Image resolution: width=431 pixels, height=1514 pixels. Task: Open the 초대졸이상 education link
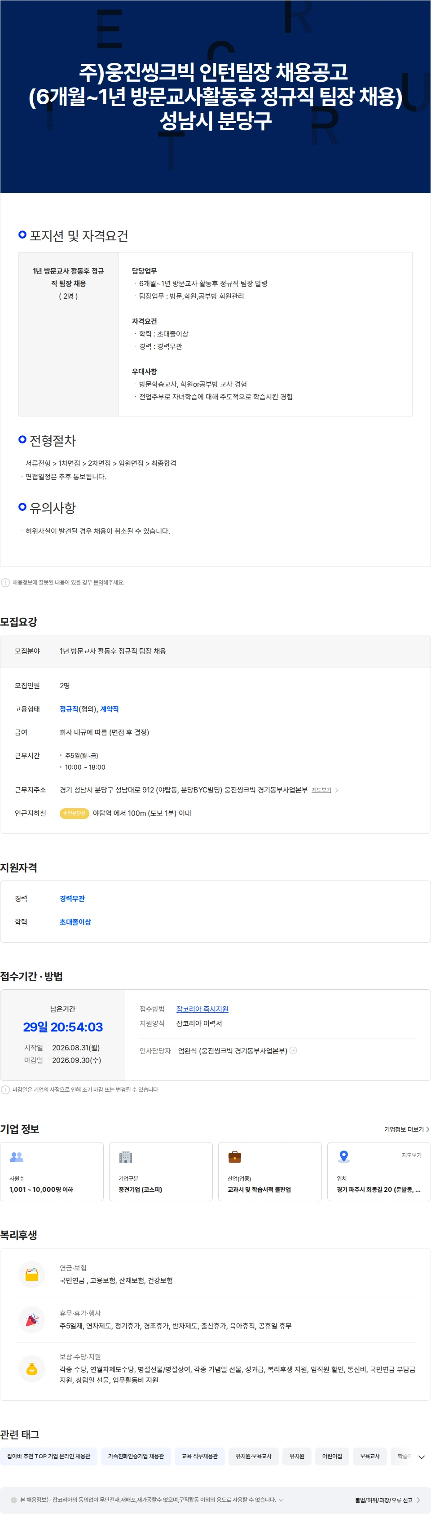click(75, 921)
